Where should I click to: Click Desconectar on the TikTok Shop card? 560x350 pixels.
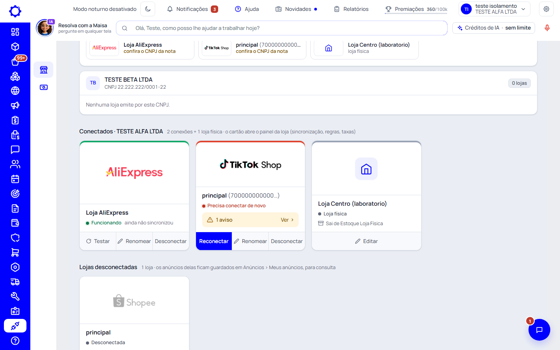[x=287, y=241]
